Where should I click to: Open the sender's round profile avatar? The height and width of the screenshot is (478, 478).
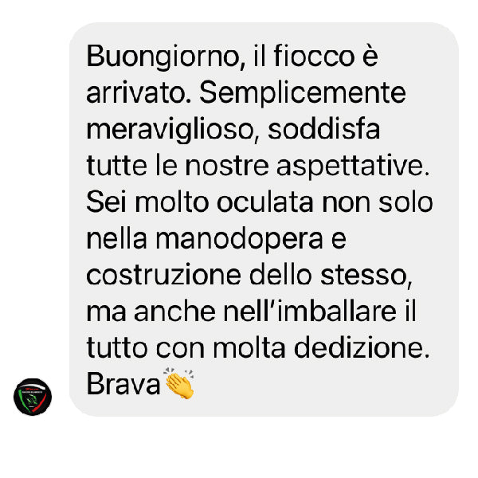33,397
